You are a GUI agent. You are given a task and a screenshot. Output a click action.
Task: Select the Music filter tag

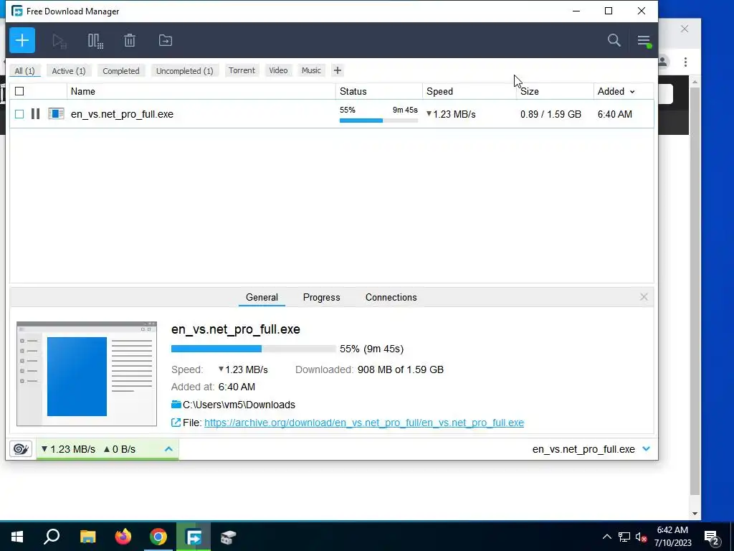pos(311,70)
